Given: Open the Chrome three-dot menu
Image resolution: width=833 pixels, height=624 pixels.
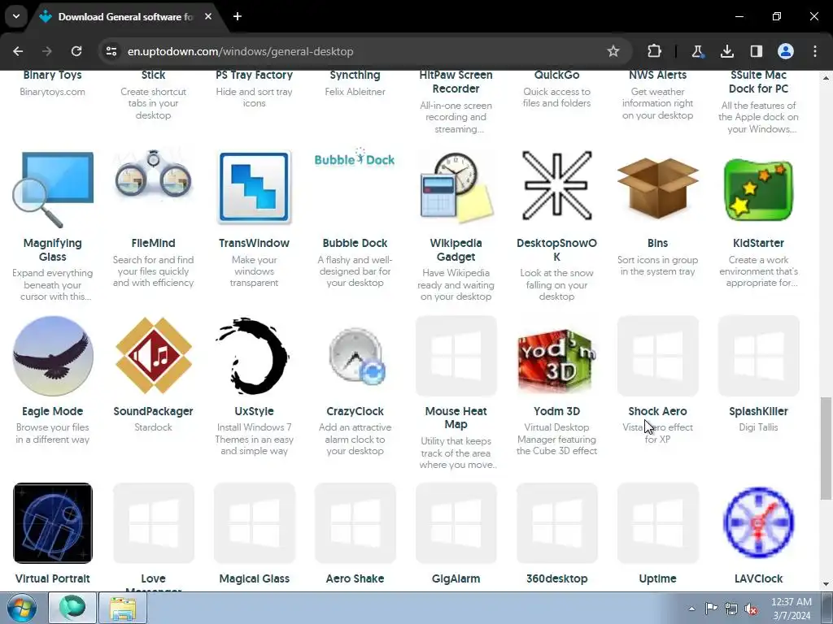Looking at the screenshot, I should coord(815,51).
